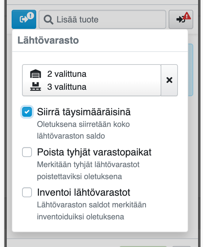The height and width of the screenshot is (247, 203).
Task: Click the pallet icon beside "3 valittuna"
Action: pos(35,87)
